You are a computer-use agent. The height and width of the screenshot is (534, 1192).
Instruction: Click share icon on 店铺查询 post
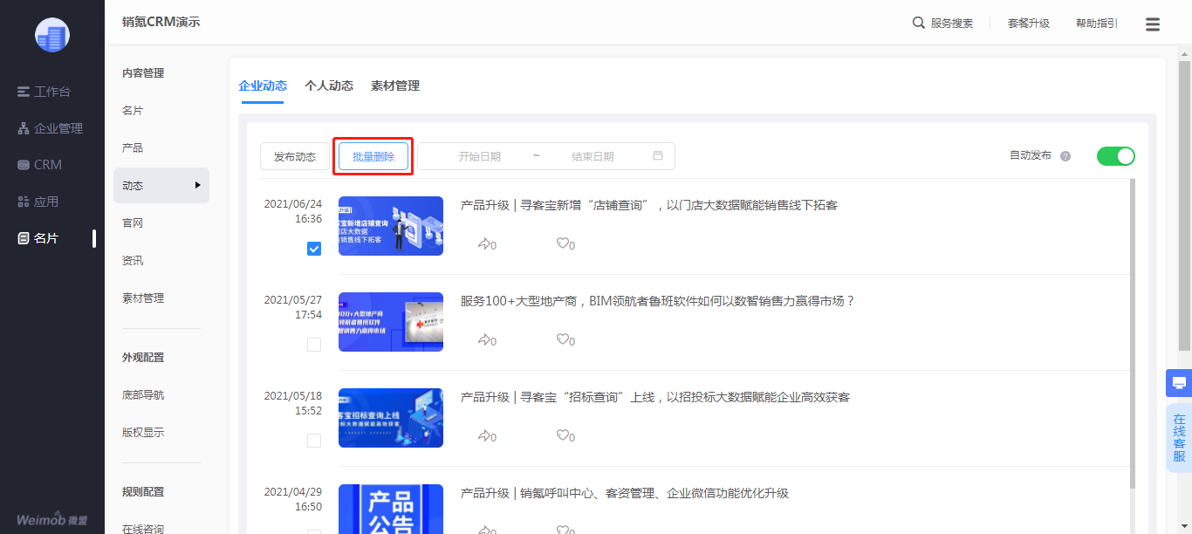tap(484, 243)
